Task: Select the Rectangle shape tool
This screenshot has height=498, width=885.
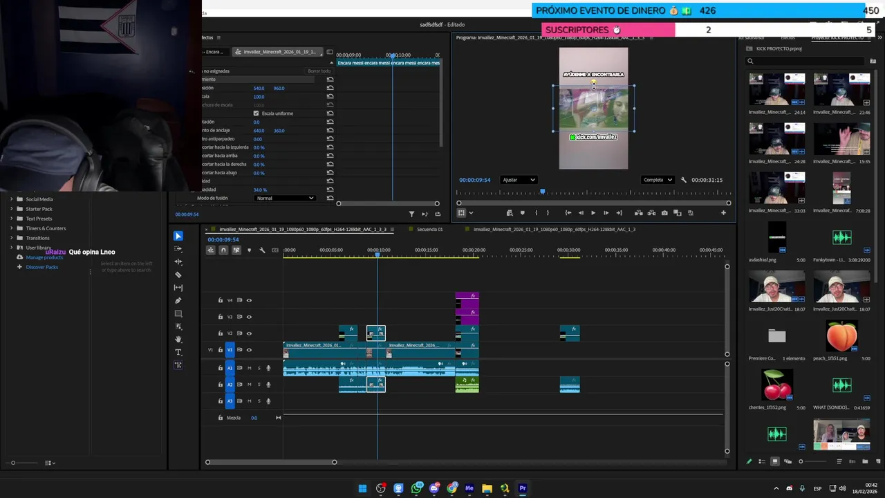Action: (178, 313)
